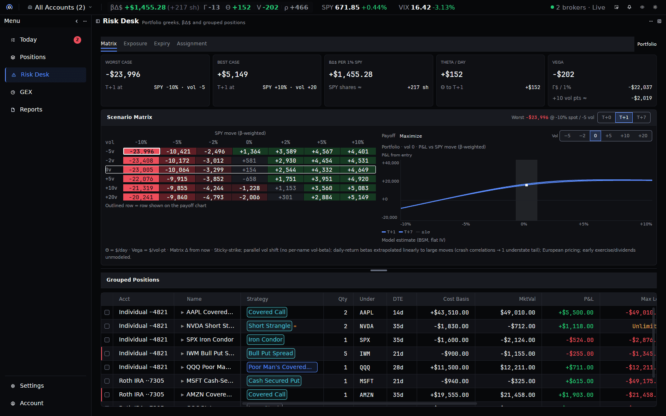The image size is (666, 416).
Task: Expand the QQQ Poor Man's row triangle
Action: (x=182, y=367)
